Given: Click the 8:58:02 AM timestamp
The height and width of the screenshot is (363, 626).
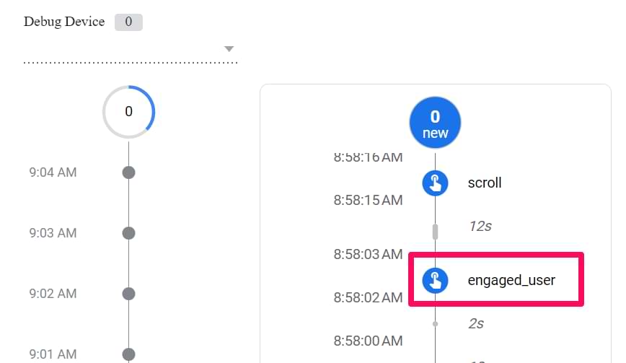Looking at the screenshot, I should (x=368, y=297).
